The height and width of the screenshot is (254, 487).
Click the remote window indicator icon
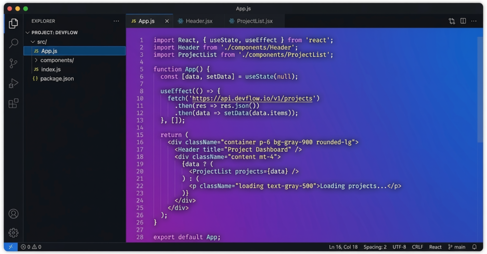click(11, 247)
